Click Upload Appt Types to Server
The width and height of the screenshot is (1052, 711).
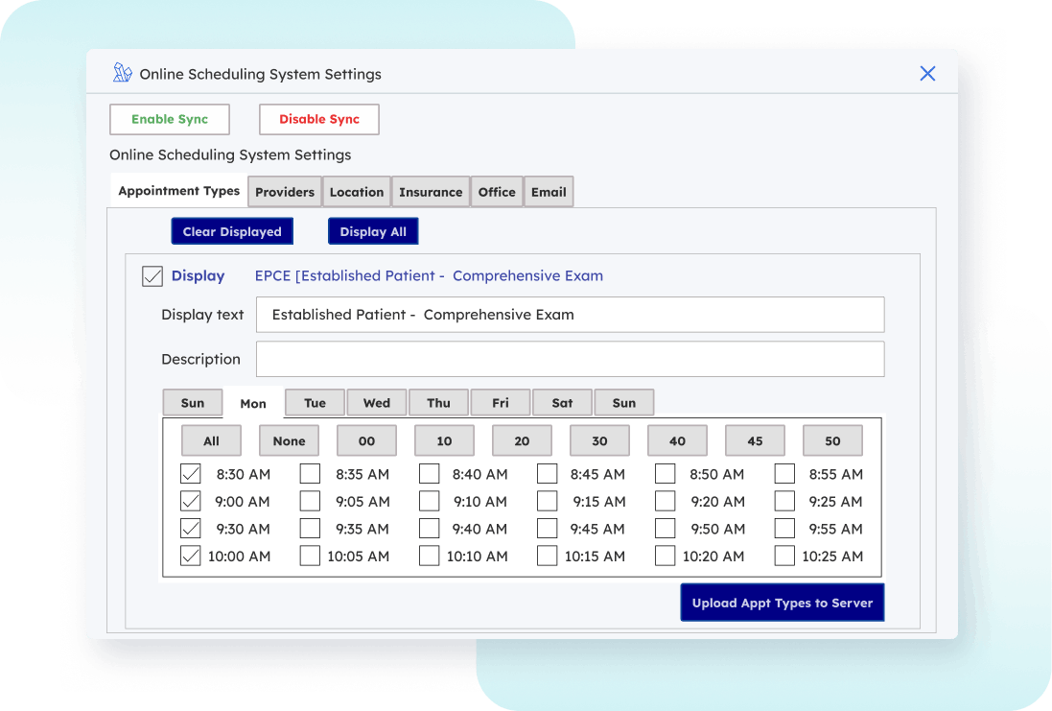tap(783, 603)
